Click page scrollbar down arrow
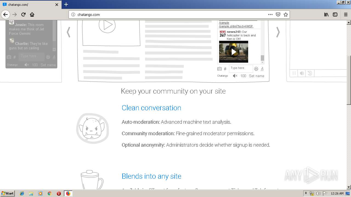Image resolution: width=351 pixels, height=197 pixels. point(349,187)
